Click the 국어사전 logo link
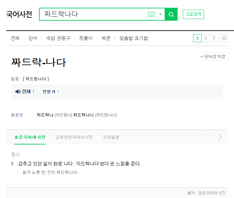234x198 pixels. coord(19,15)
